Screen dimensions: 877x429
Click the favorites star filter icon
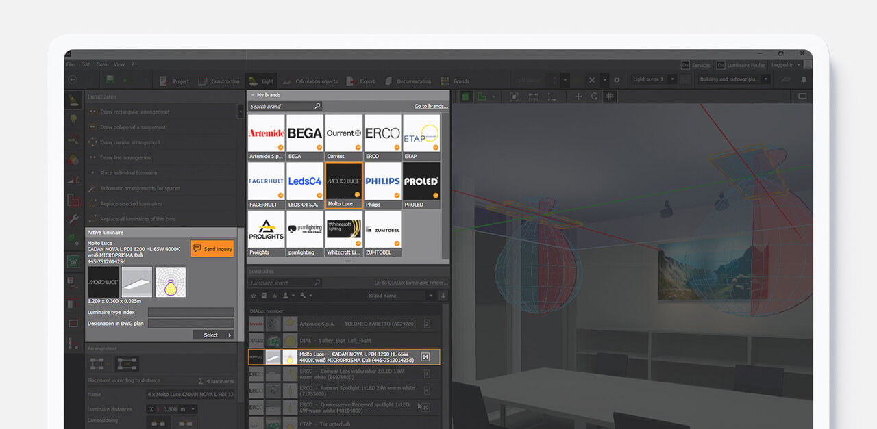[254, 296]
